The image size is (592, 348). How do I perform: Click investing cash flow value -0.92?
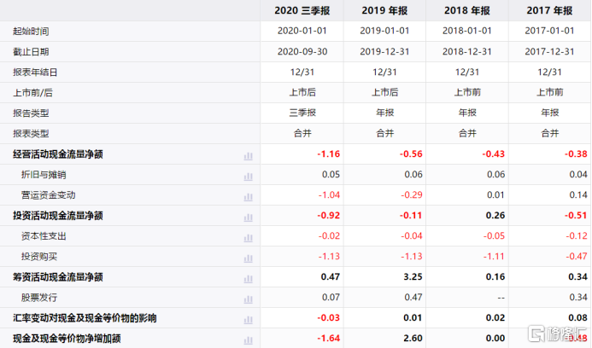(329, 216)
